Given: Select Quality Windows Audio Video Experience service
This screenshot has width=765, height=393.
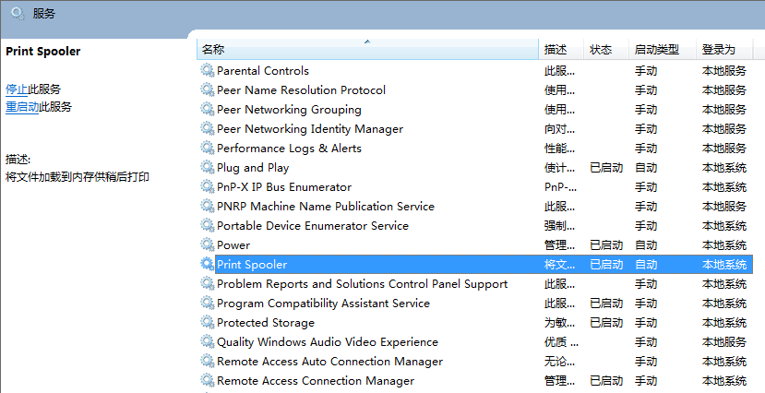Looking at the screenshot, I should [328, 342].
